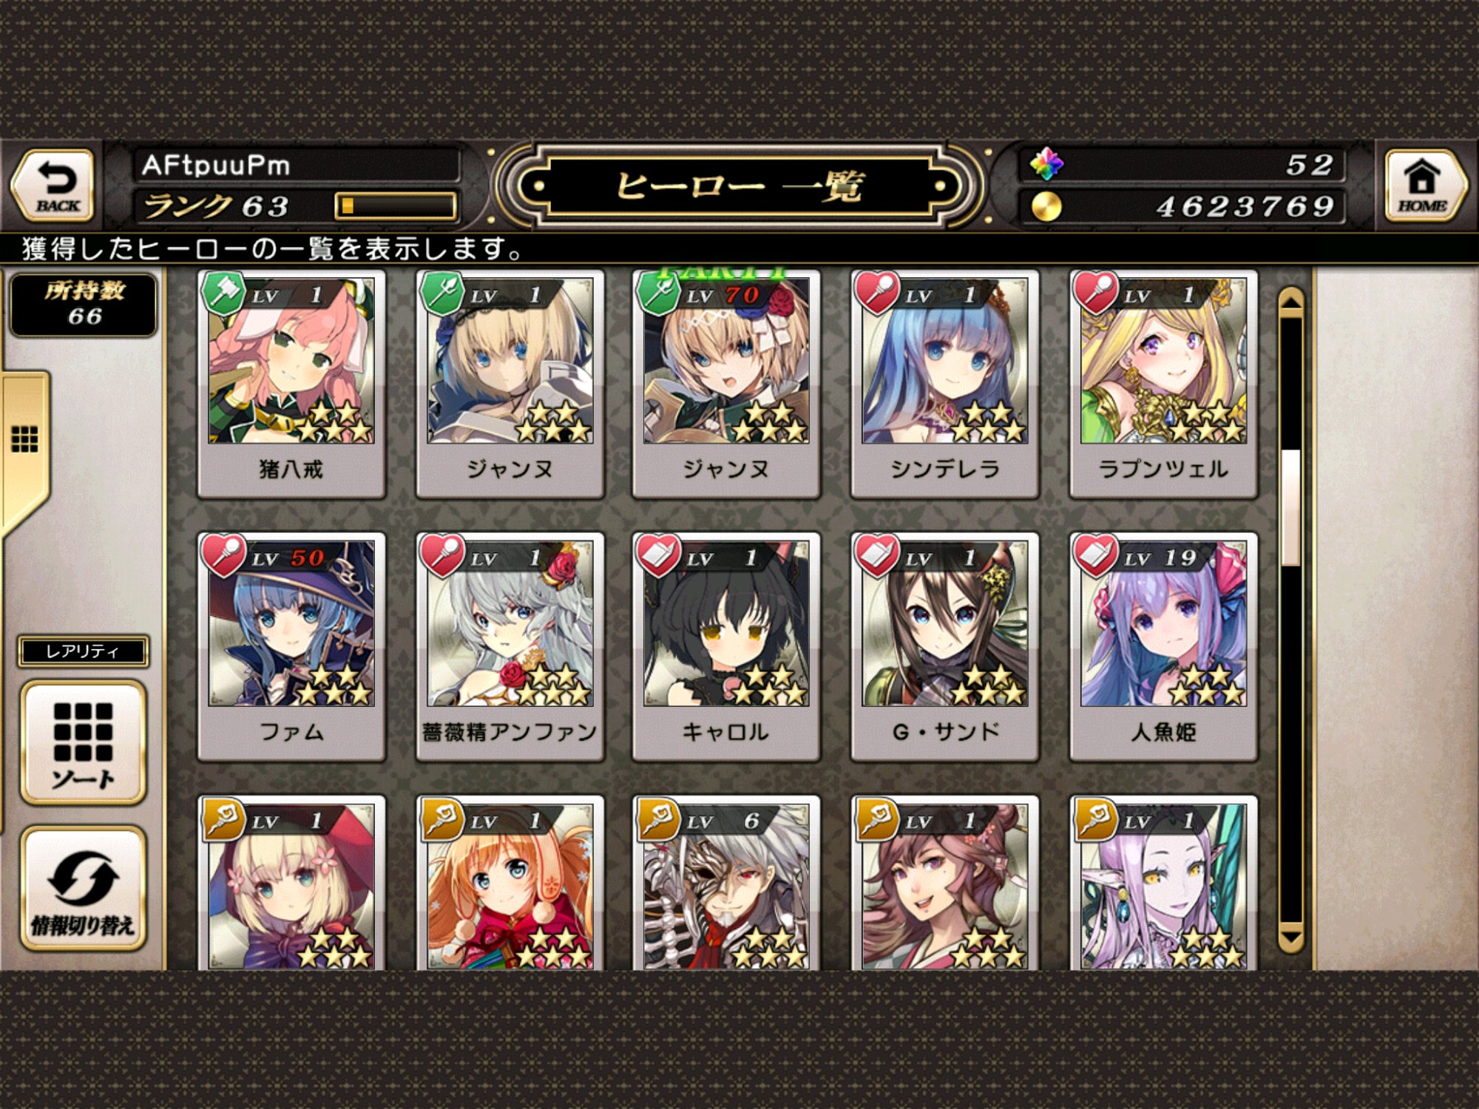Tap the 情報切り替え info switch button
The image size is (1479, 1109).
83,887
